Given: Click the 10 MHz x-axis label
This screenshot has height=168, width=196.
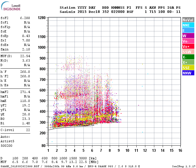Looking at the screenshot, I should (x=127, y=150).
